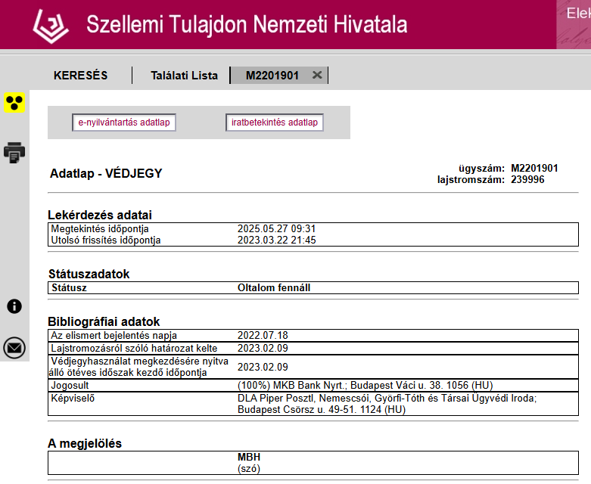Click the envelope mail icon

(14, 348)
